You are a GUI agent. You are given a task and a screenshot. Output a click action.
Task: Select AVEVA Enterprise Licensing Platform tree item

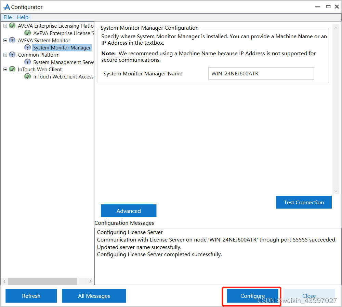point(56,26)
